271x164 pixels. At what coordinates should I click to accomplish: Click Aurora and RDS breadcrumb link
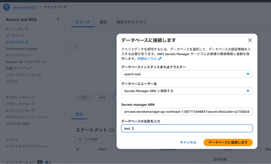click(25, 7)
